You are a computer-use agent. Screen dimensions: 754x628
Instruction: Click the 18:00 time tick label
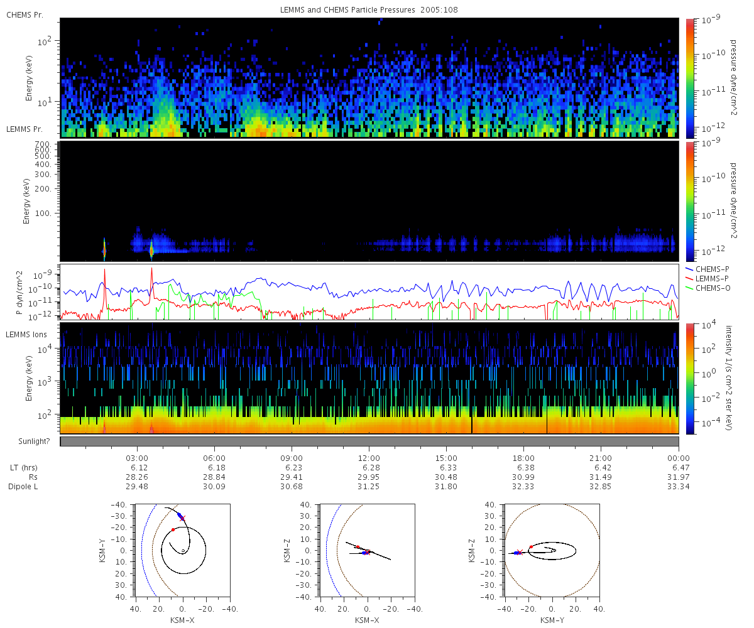pyautogui.click(x=523, y=458)
